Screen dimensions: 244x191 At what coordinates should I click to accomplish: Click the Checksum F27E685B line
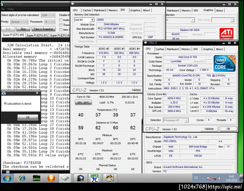22,163
